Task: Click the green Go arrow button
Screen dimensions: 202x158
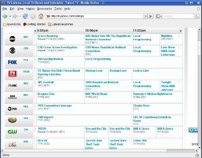Action: (x=151, y=16)
